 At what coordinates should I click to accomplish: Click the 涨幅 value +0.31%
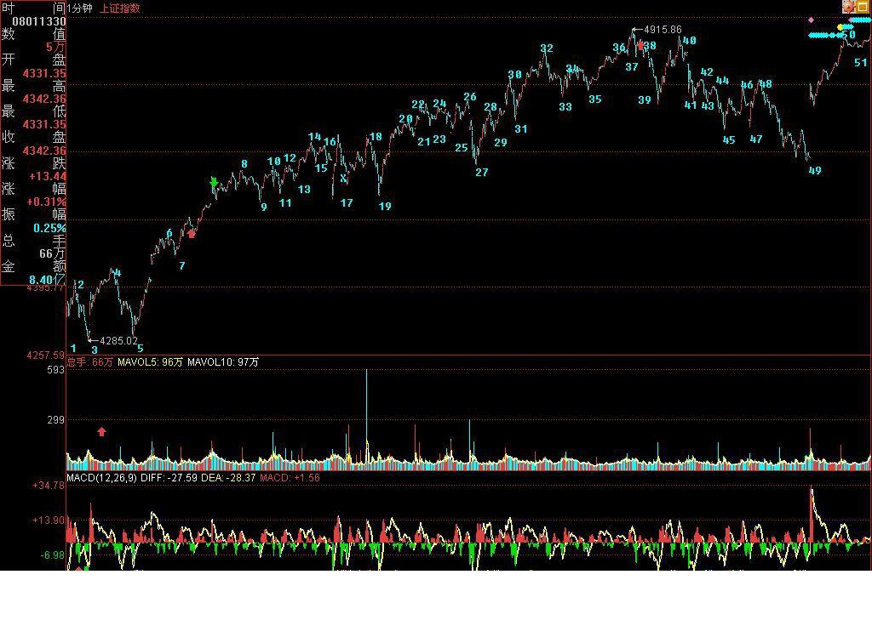point(47,202)
